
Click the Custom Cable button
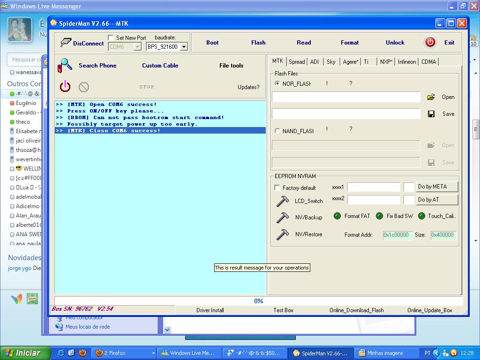pyautogui.click(x=160, y=66)
